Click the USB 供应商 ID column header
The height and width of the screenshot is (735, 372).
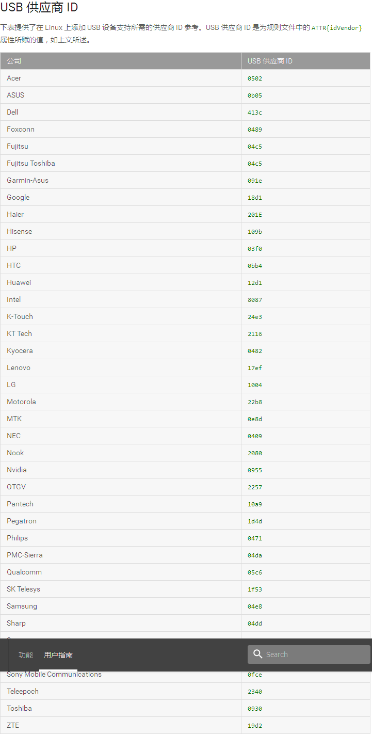point(305,61)
